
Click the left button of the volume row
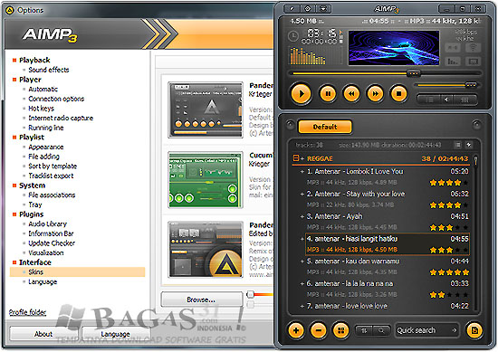[429, 100]
